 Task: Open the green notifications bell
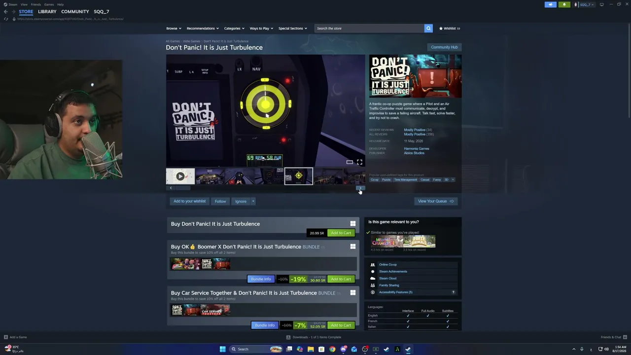coord(564,4)
